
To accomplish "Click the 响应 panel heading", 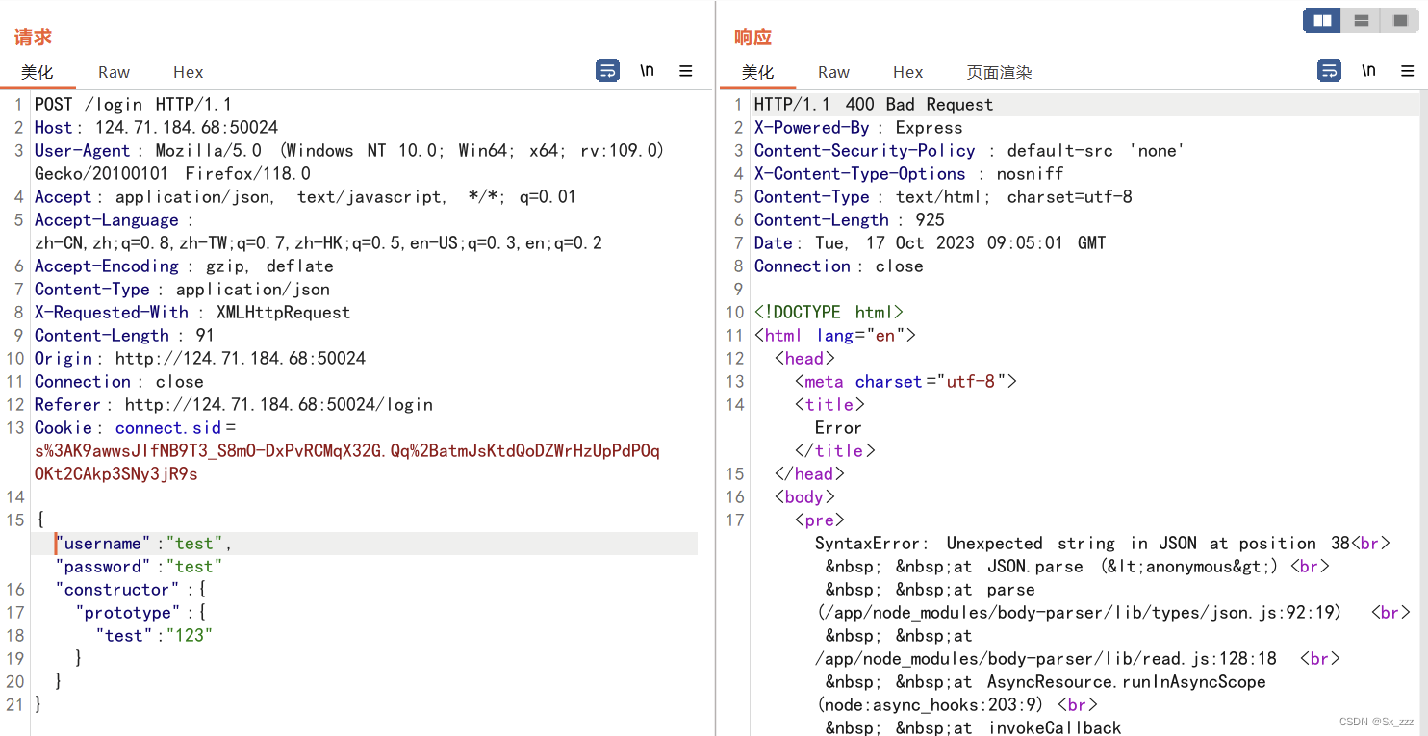I will click(x=753, y=38).
